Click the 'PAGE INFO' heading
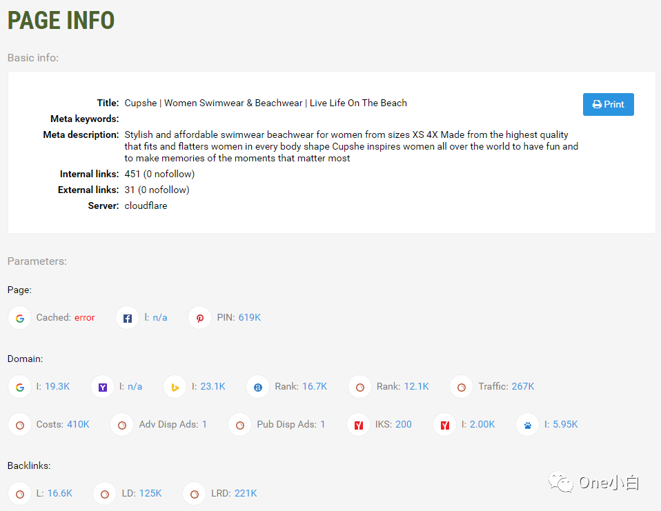 (x=61, y=20)
